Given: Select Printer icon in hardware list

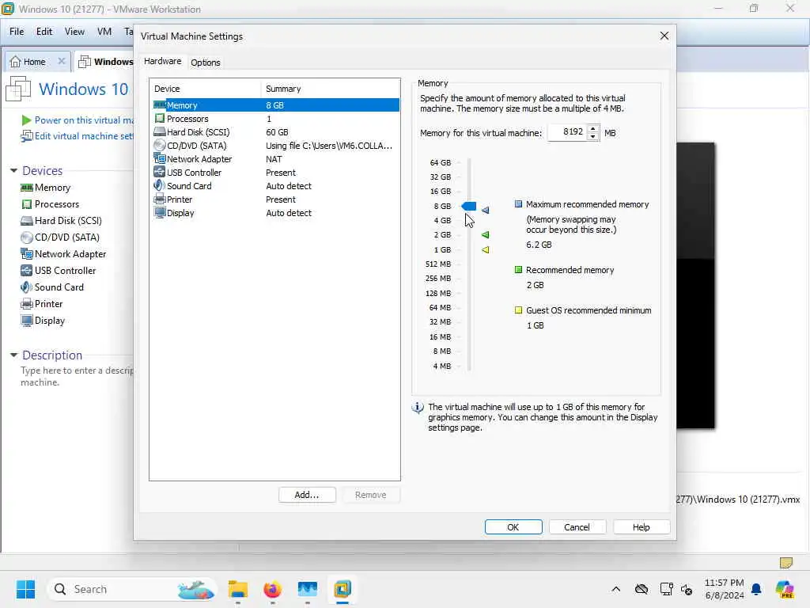Looking at the screenshot, I should 160,199.
